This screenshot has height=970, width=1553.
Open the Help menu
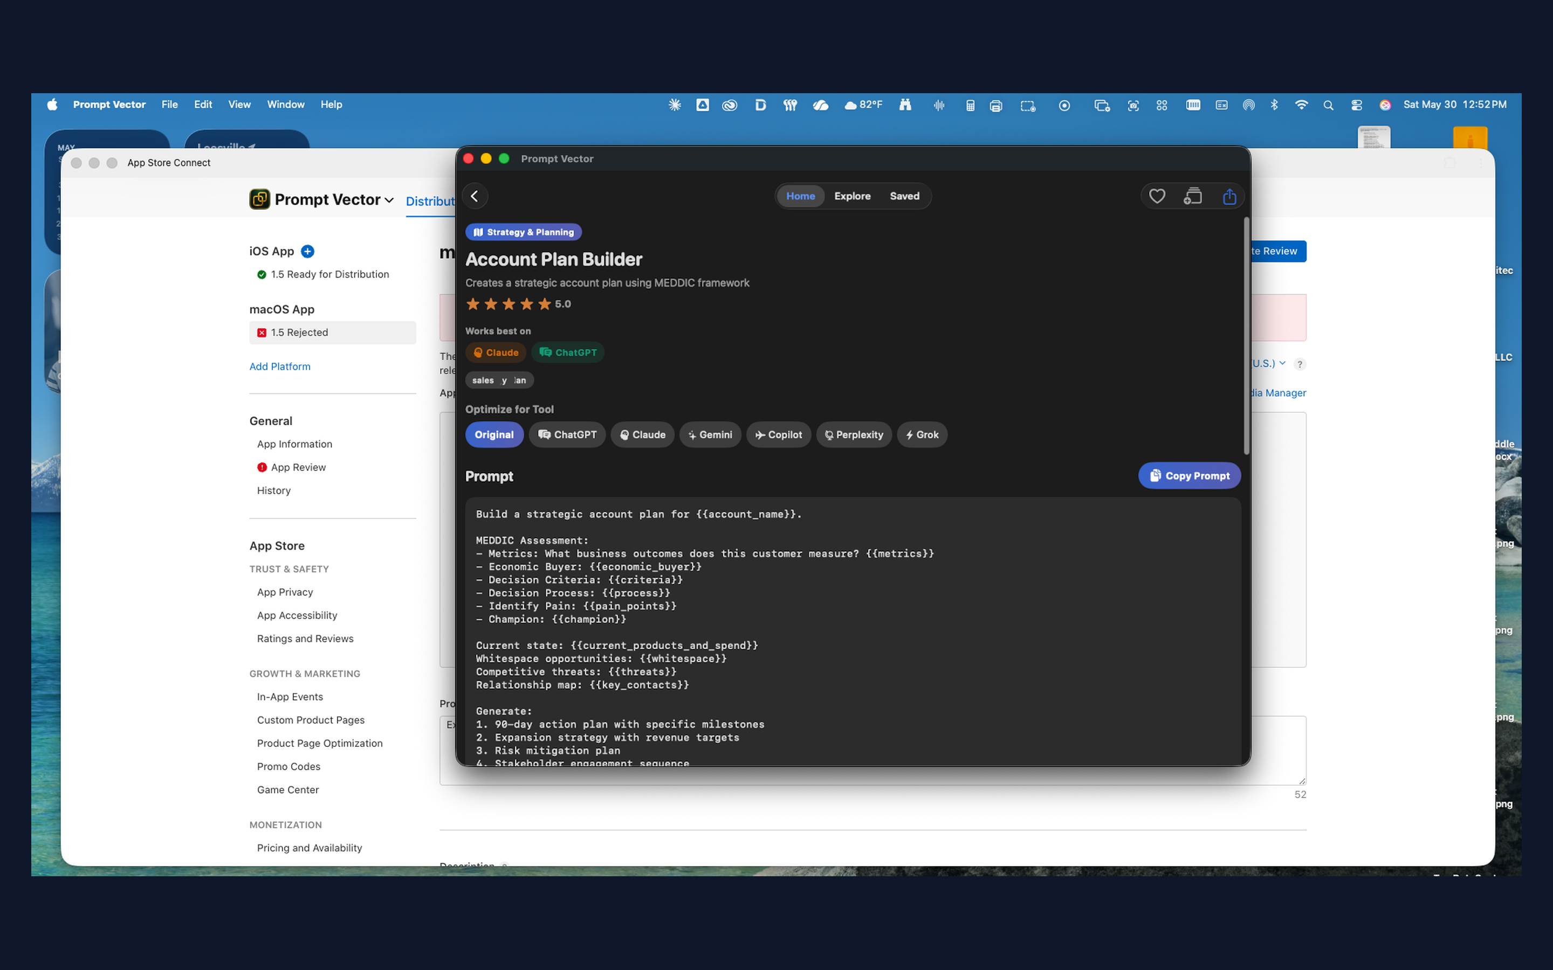[x=331, y=105]
